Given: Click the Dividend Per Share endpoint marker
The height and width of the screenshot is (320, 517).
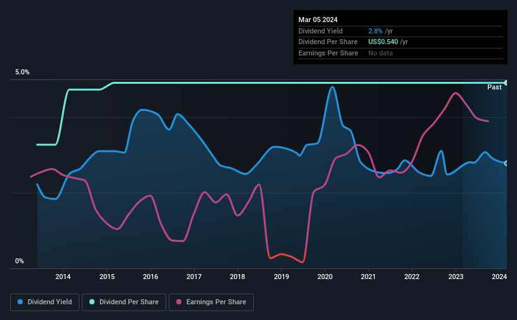Looking at the screenshot, I should click(506, 83).
